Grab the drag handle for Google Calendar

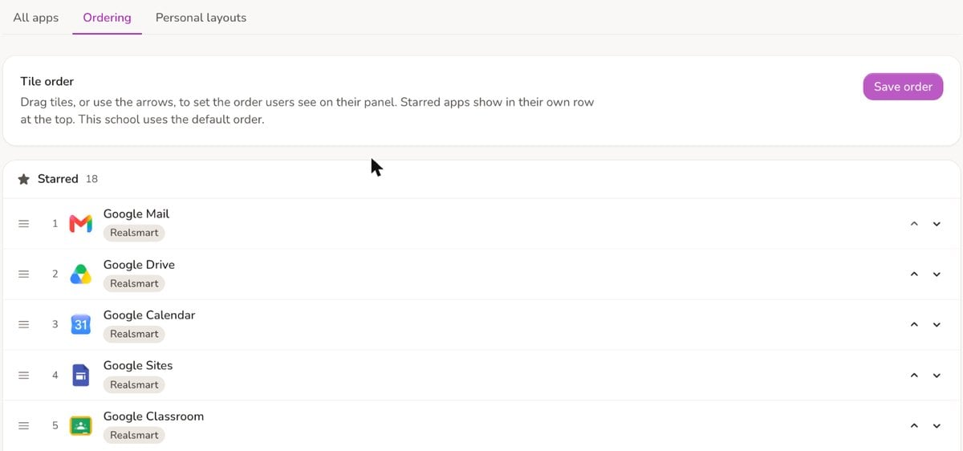(x=24, y=325)
